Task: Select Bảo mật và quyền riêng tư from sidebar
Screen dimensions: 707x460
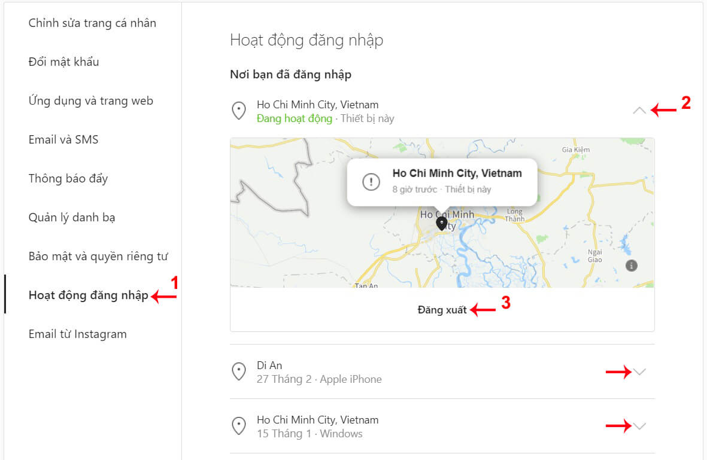Action: point(98,255)
